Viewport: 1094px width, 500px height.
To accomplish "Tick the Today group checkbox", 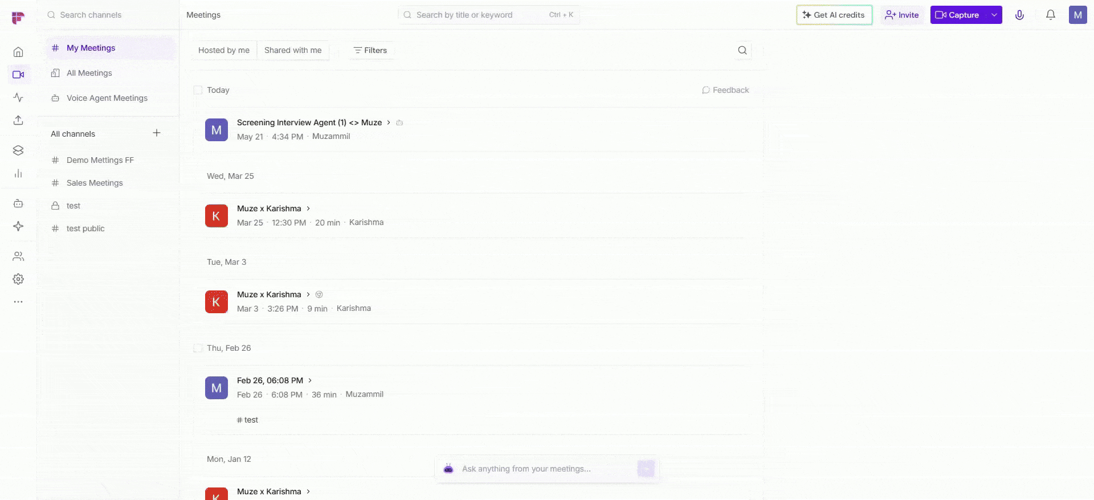I will [198, 90].
